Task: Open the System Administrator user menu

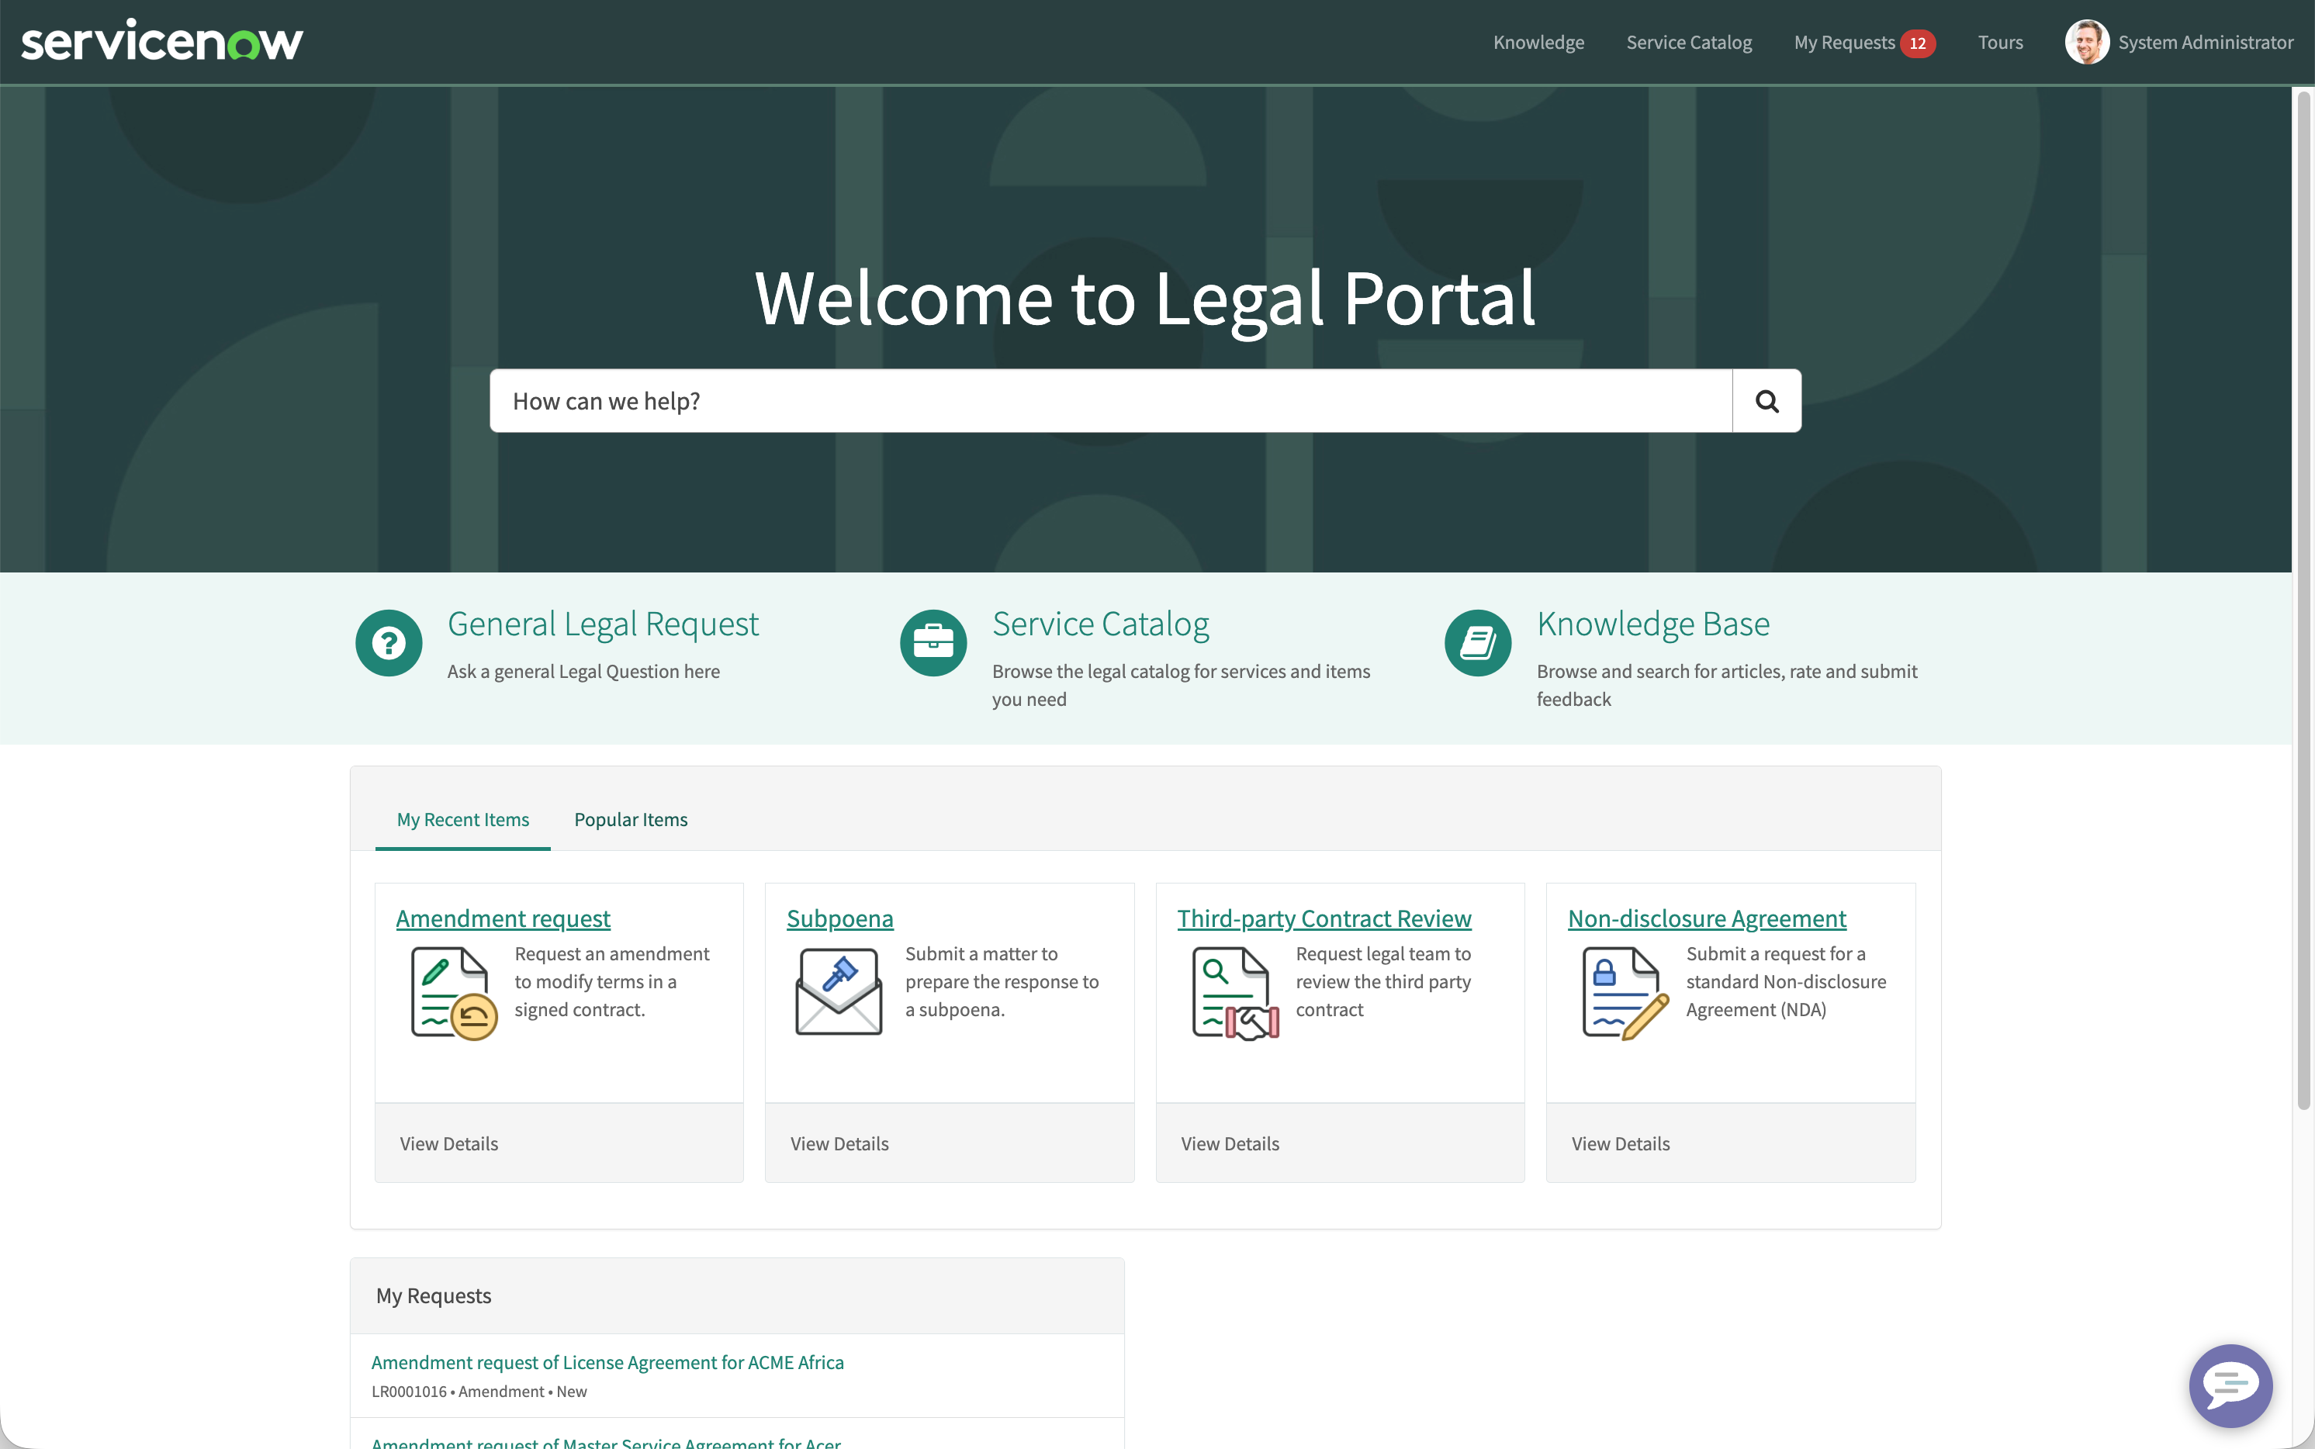Action: coord(2179,42)
